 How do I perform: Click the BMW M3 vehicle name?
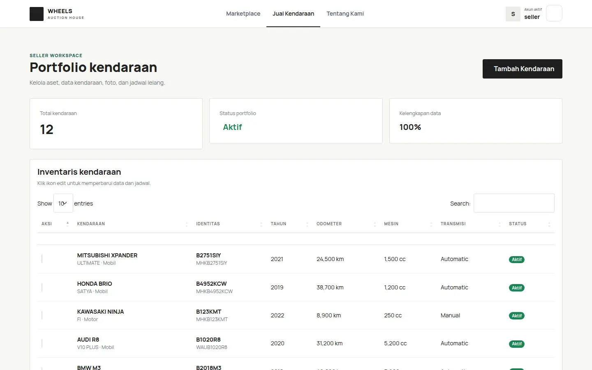89,368
